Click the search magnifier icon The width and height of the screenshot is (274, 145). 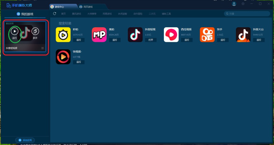pyautogui.click(x=227, y=14)
